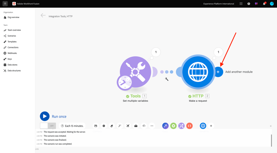Open the history gauge icon in toolbar
Screen dimensions: 277x153
point(144,126)
